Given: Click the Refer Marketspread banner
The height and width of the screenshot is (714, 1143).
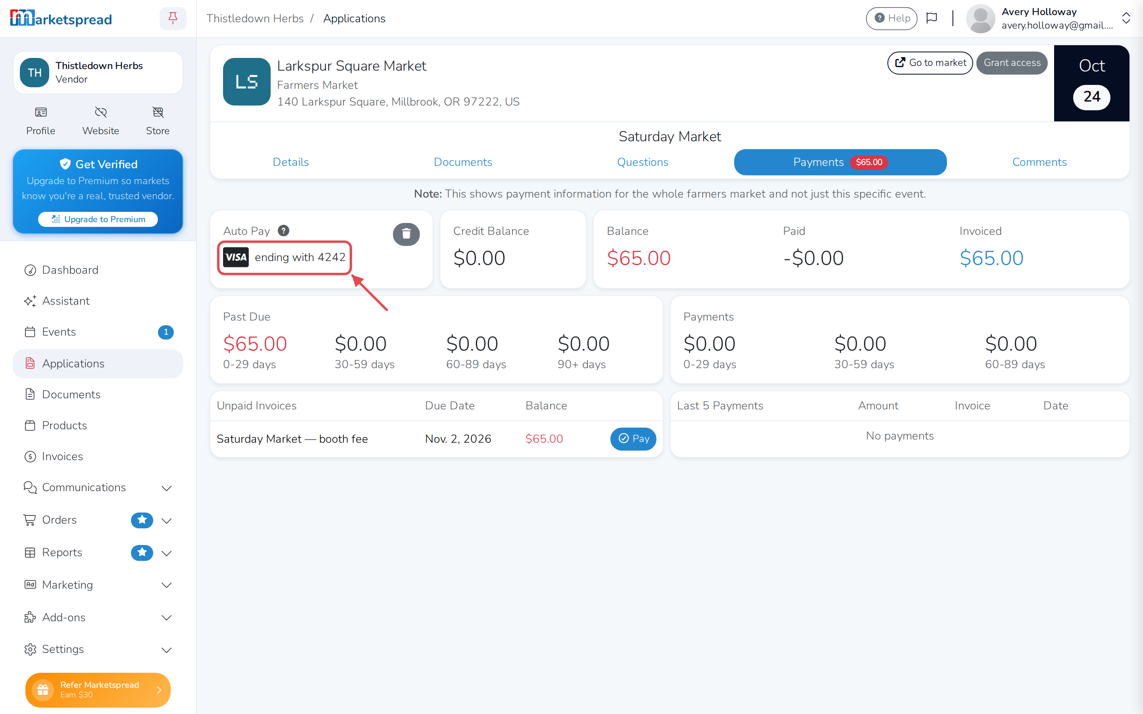Looking at the screenshot, I should pyautogui.click(x=98, y=690).
